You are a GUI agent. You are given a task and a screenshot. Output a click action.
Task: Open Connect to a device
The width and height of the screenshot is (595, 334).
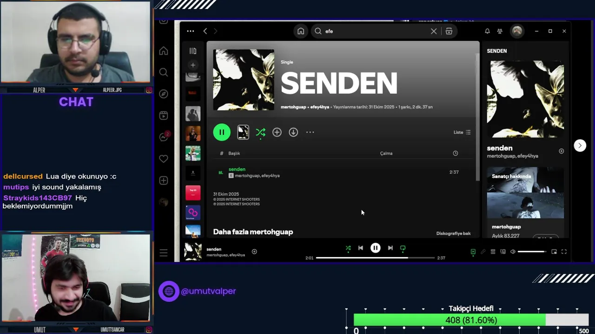pos(503,252)
